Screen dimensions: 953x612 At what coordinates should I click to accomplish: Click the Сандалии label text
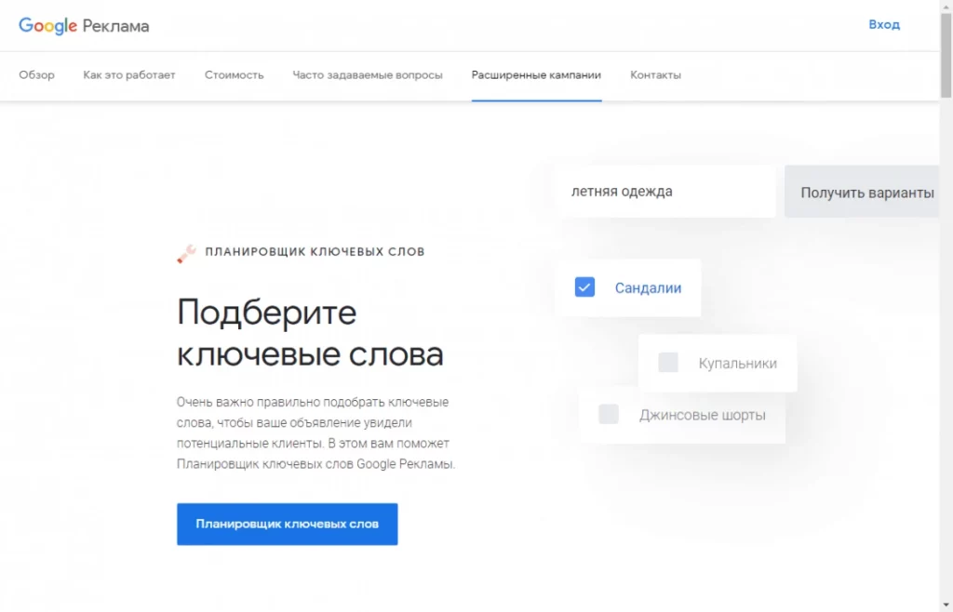tap(648, 287)
